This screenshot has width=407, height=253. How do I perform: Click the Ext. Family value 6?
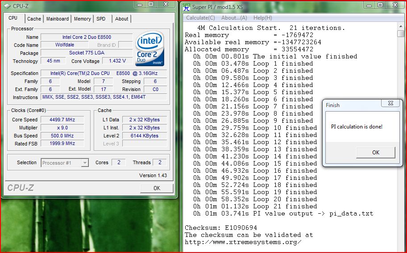coord(50,89)
